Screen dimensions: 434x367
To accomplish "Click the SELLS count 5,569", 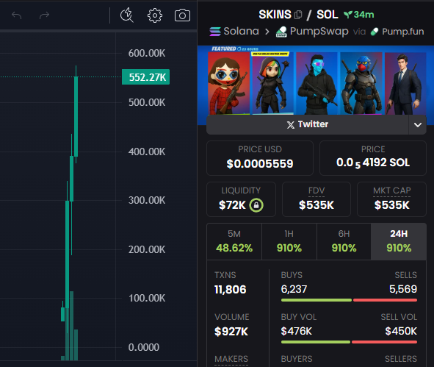I will [403, 289].
